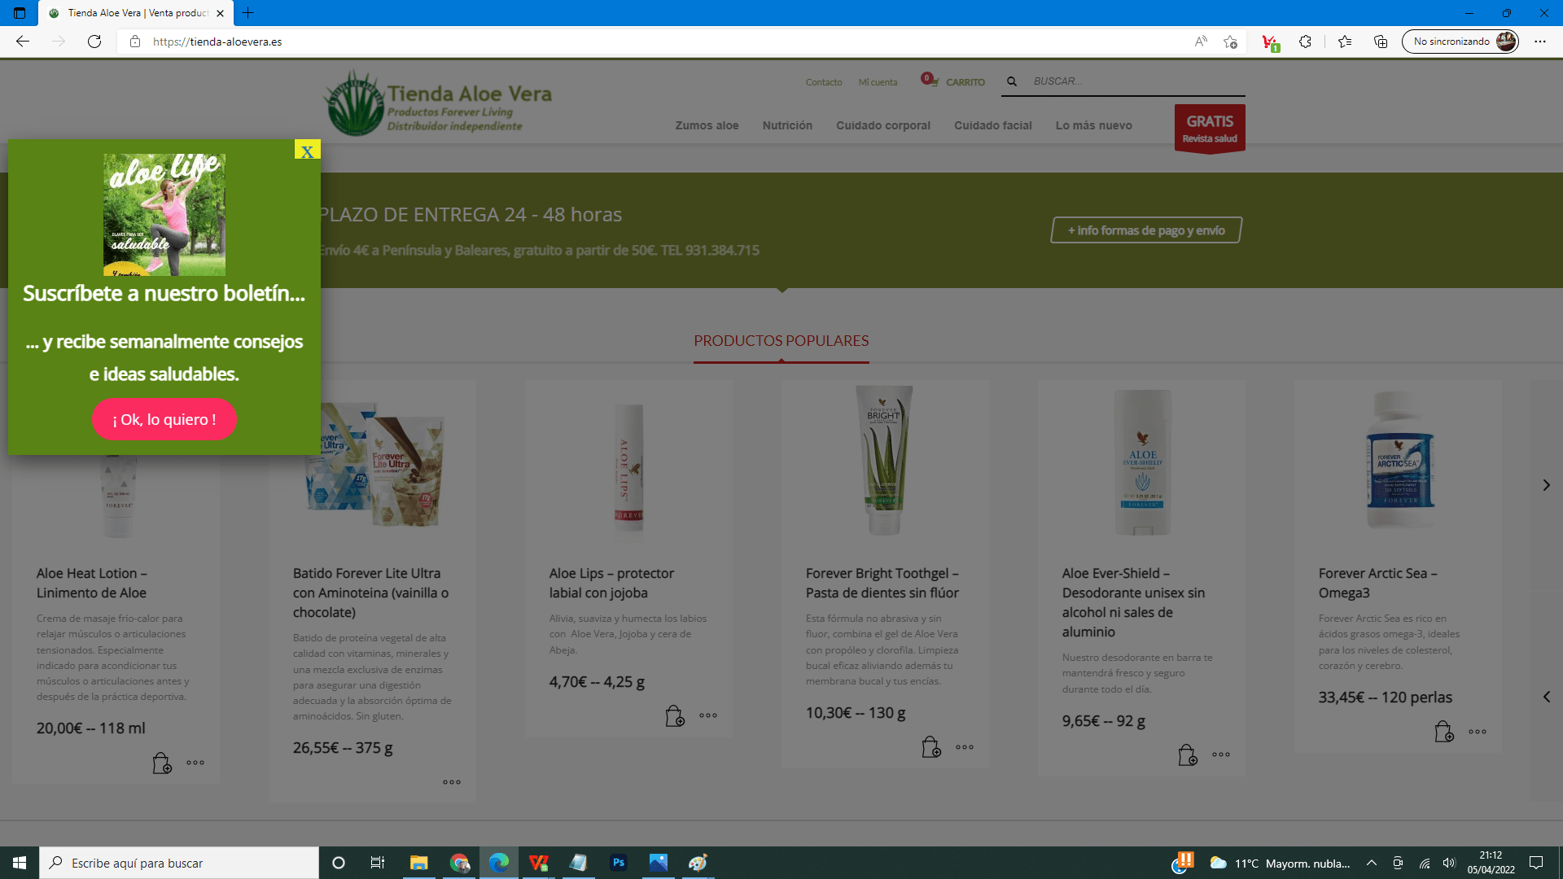Open the Cuidado corporal menu
The height and width of the screenshot is (879, 1563).
click(883, 125)
